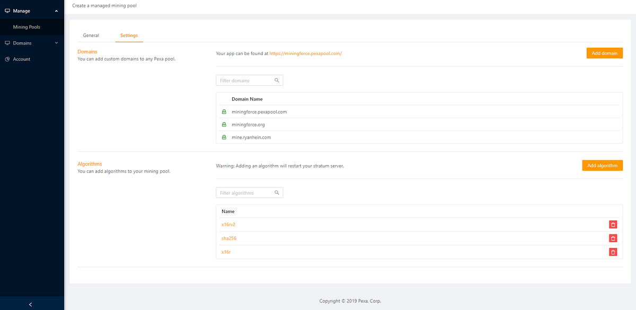Click the lock icon beside mine.ryanhein.com
This screenshot has height=310, width=636.
(224, 138)
